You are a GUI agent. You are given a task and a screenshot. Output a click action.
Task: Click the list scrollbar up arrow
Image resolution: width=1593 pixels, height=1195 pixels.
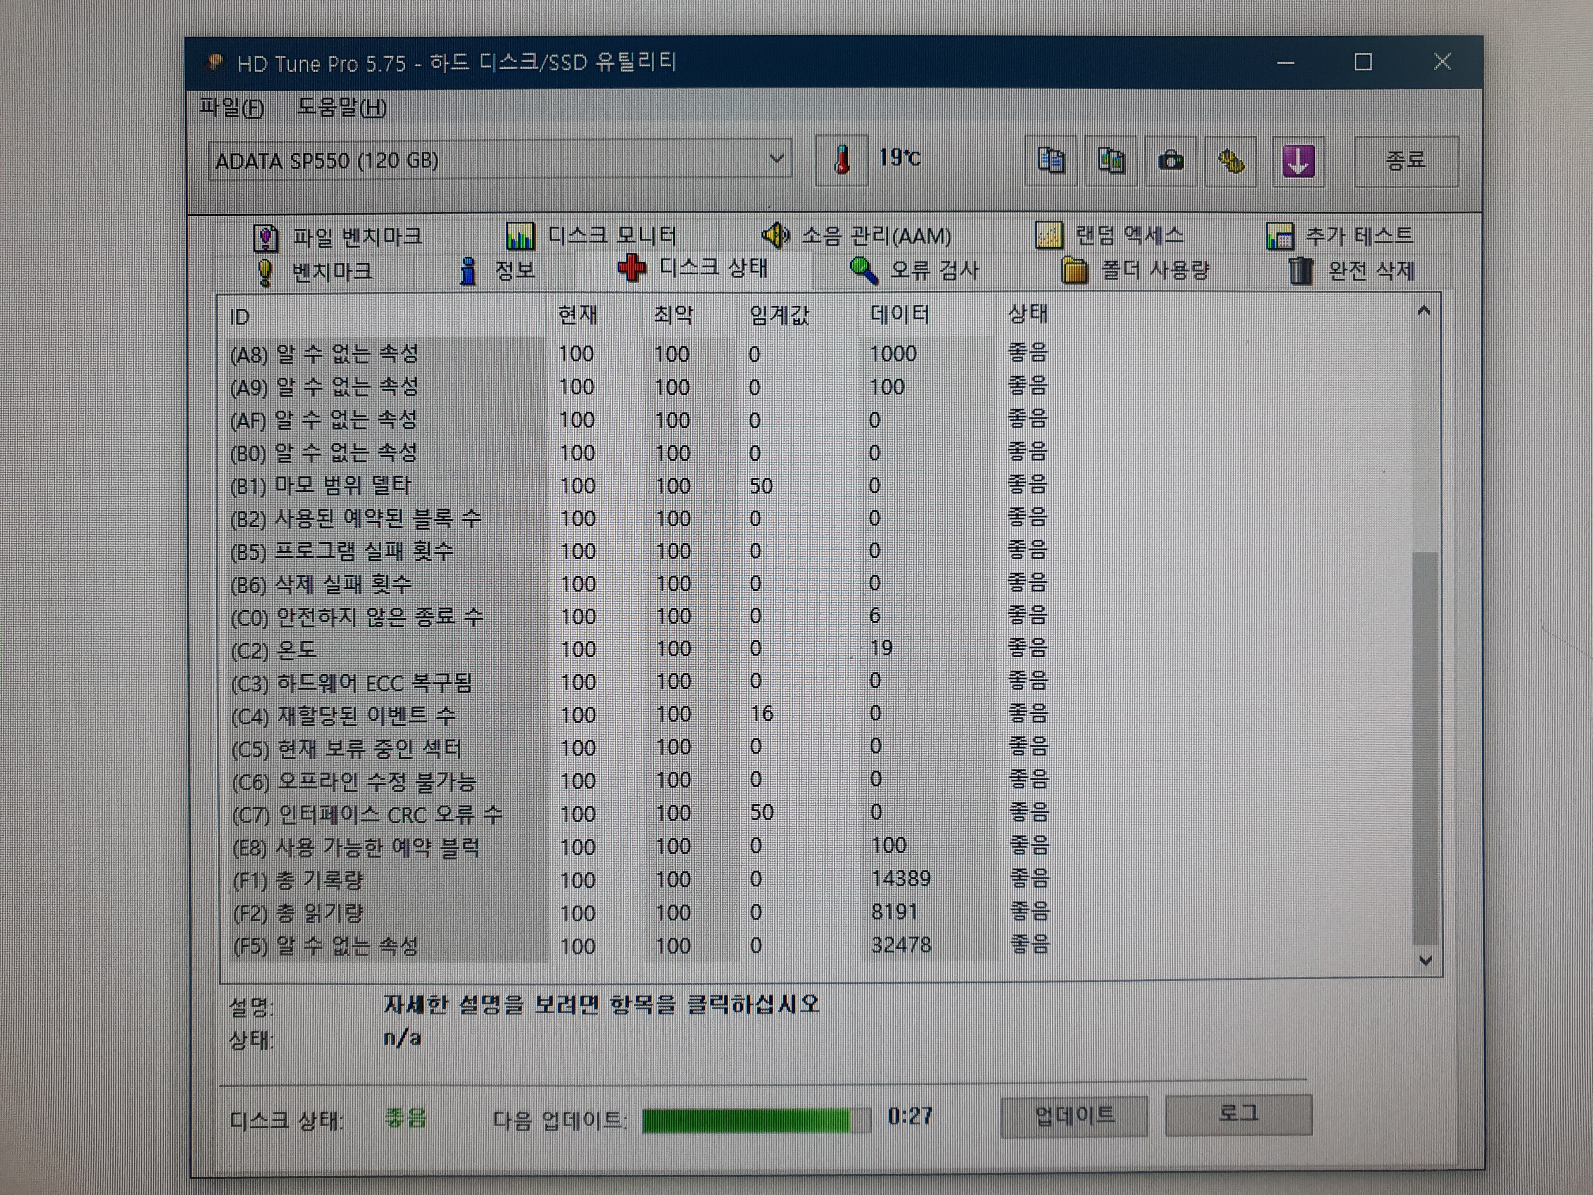click(1424, 311)
